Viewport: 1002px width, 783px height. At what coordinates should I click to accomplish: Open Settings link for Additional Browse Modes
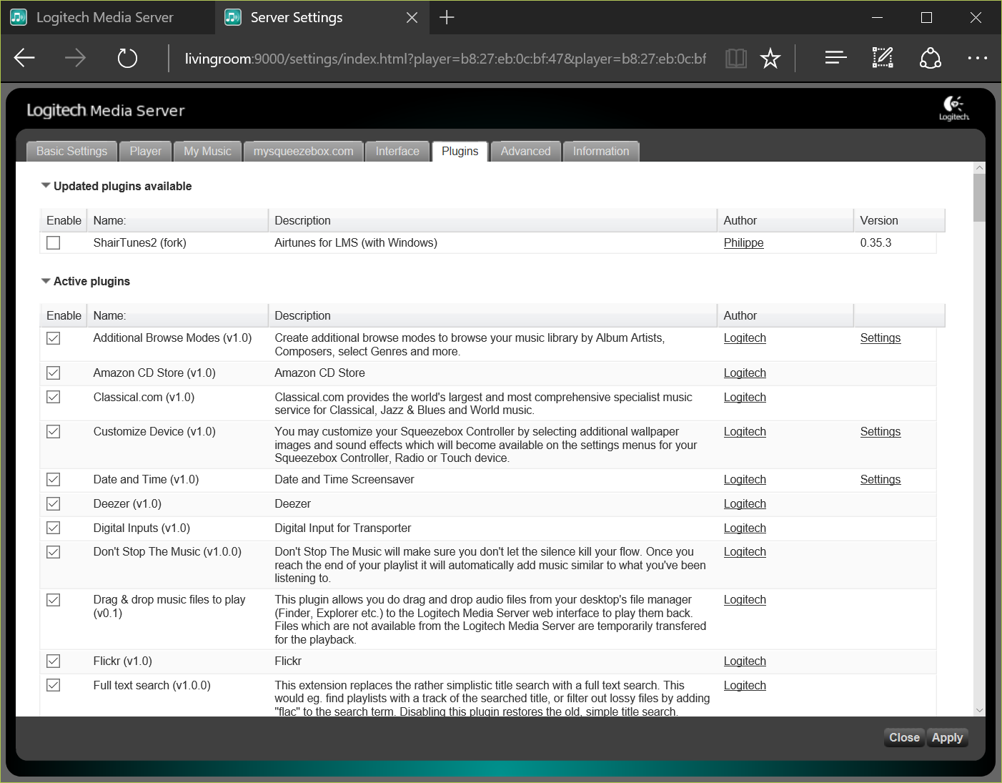coord(881,338)
